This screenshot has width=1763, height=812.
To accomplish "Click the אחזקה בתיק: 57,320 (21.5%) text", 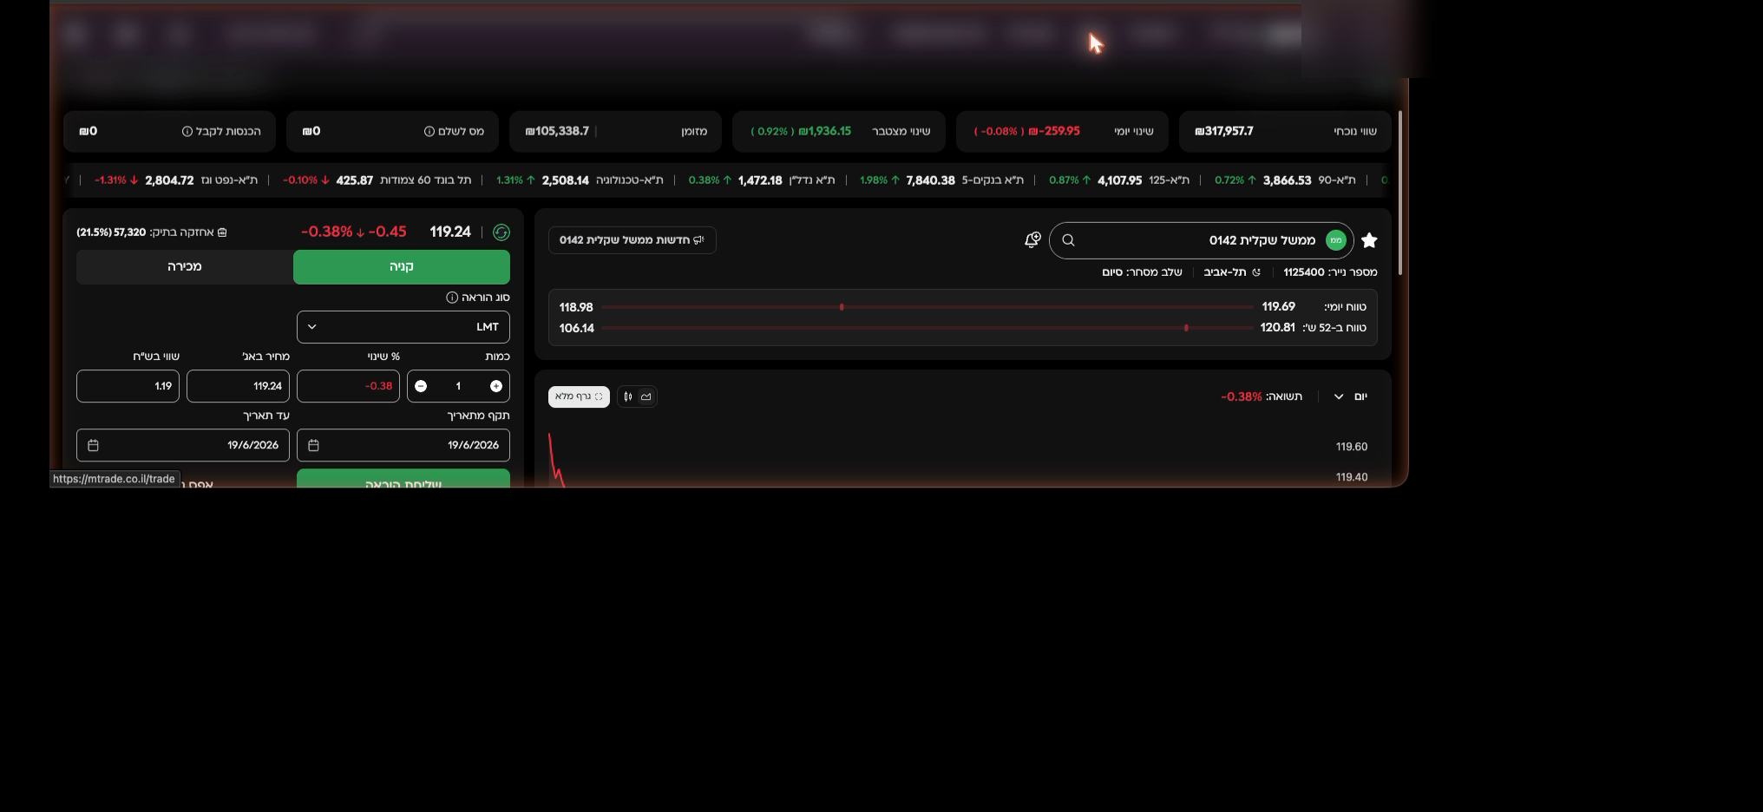I will 146,232.
